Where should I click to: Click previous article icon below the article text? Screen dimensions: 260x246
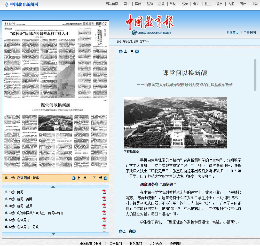click(x=121, y=231)
